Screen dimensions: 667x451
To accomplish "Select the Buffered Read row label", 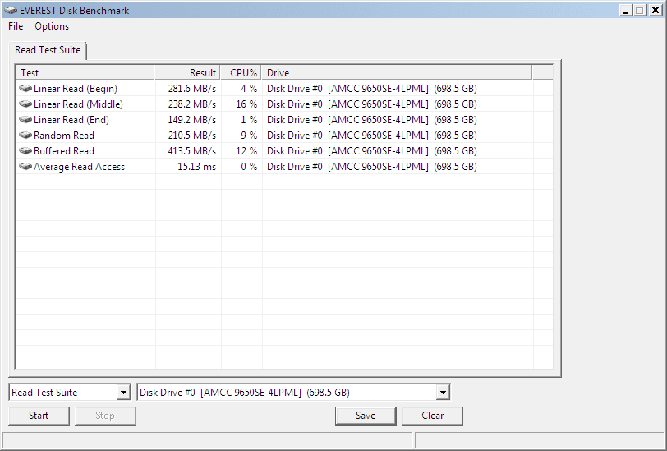I will (x=64, y=151).
